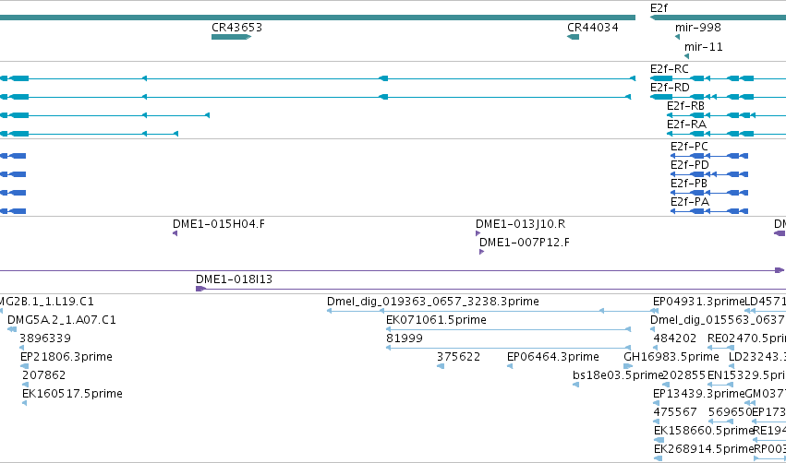
Task: Click the 484202 feature label
Action: (x=675, y=338)
